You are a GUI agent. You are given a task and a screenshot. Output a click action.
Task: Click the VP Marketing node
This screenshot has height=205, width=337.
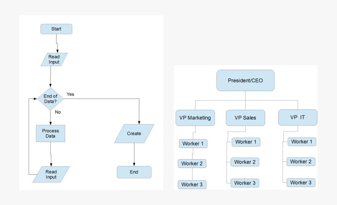pos(195,118)
